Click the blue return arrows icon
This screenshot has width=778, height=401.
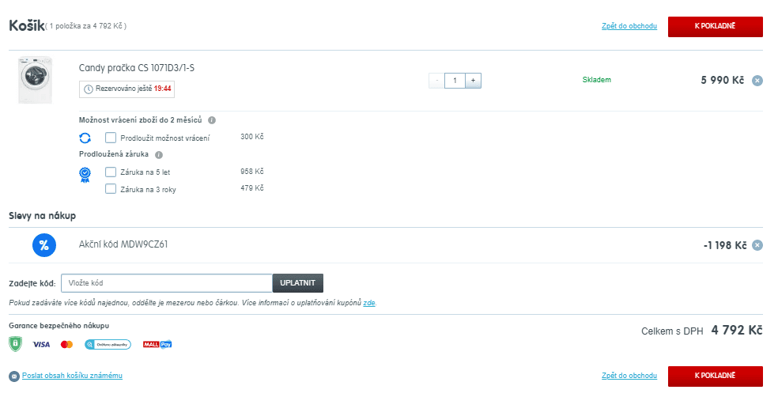coord(85,138)
